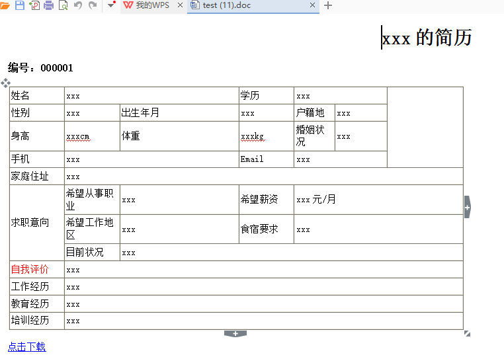This screenshot has height=359, width=504.
Task: Click the 目前状况 cell
Action: pyautogui.click(x=92, y=252)
